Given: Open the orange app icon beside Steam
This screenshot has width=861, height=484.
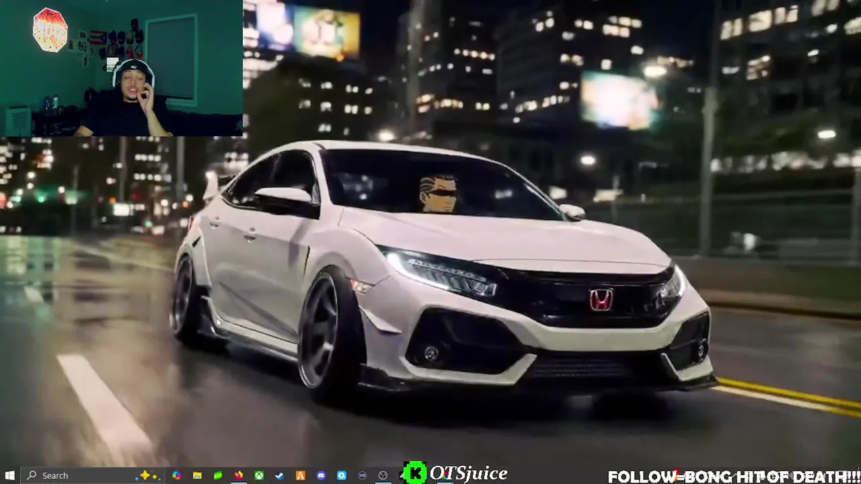Looking at the screenshot, I should (x=301, y=475).
